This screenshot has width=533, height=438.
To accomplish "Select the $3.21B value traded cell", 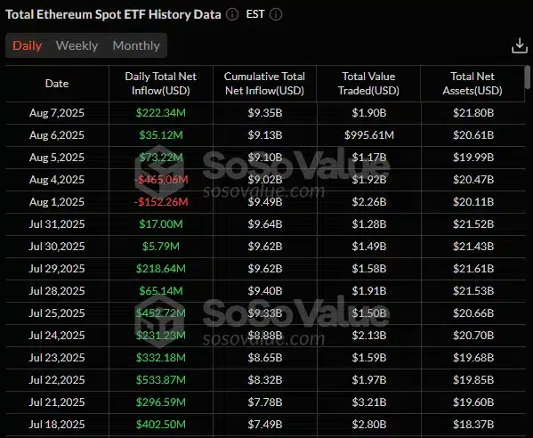I will tap(369, 402).
